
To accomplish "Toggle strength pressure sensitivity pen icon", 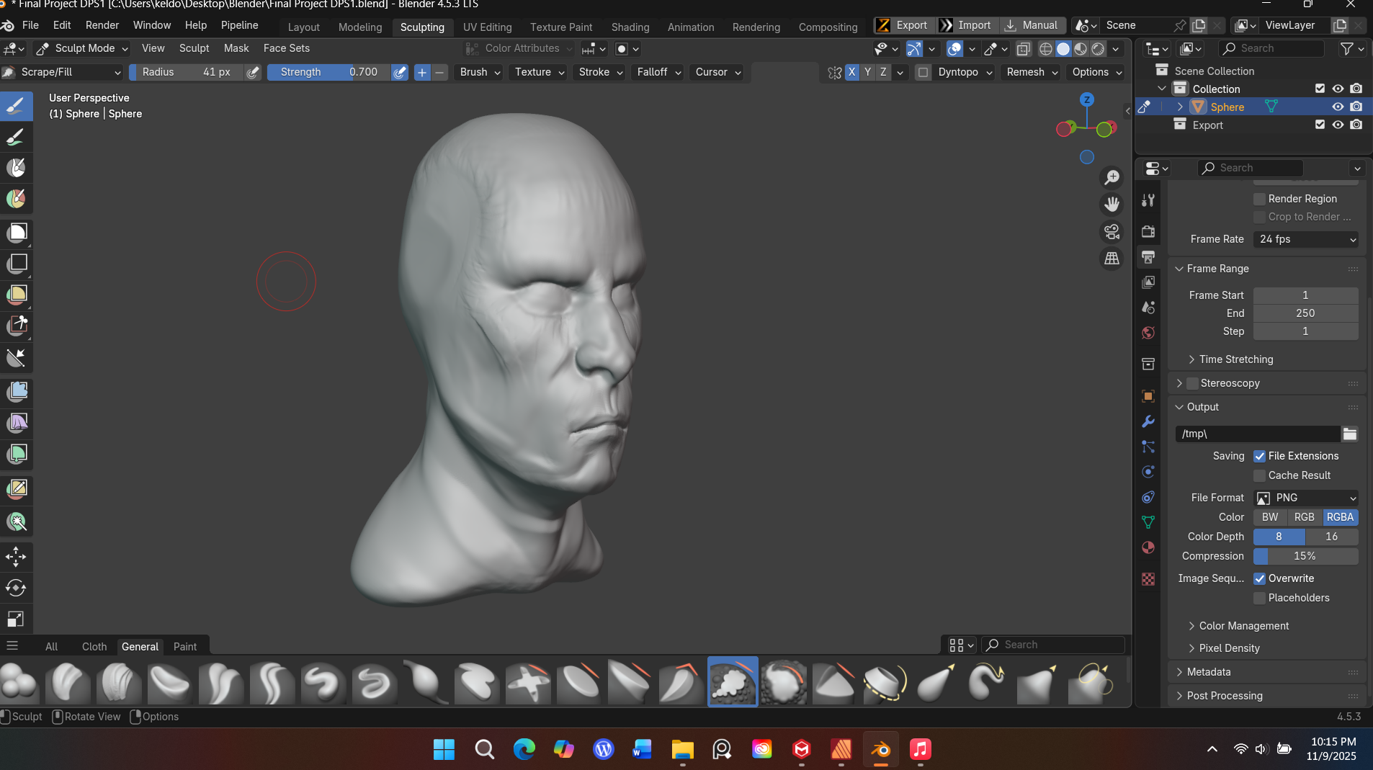I will pos(400,72).
